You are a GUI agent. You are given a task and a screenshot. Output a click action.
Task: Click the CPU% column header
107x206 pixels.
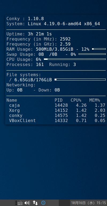point(76,100)
